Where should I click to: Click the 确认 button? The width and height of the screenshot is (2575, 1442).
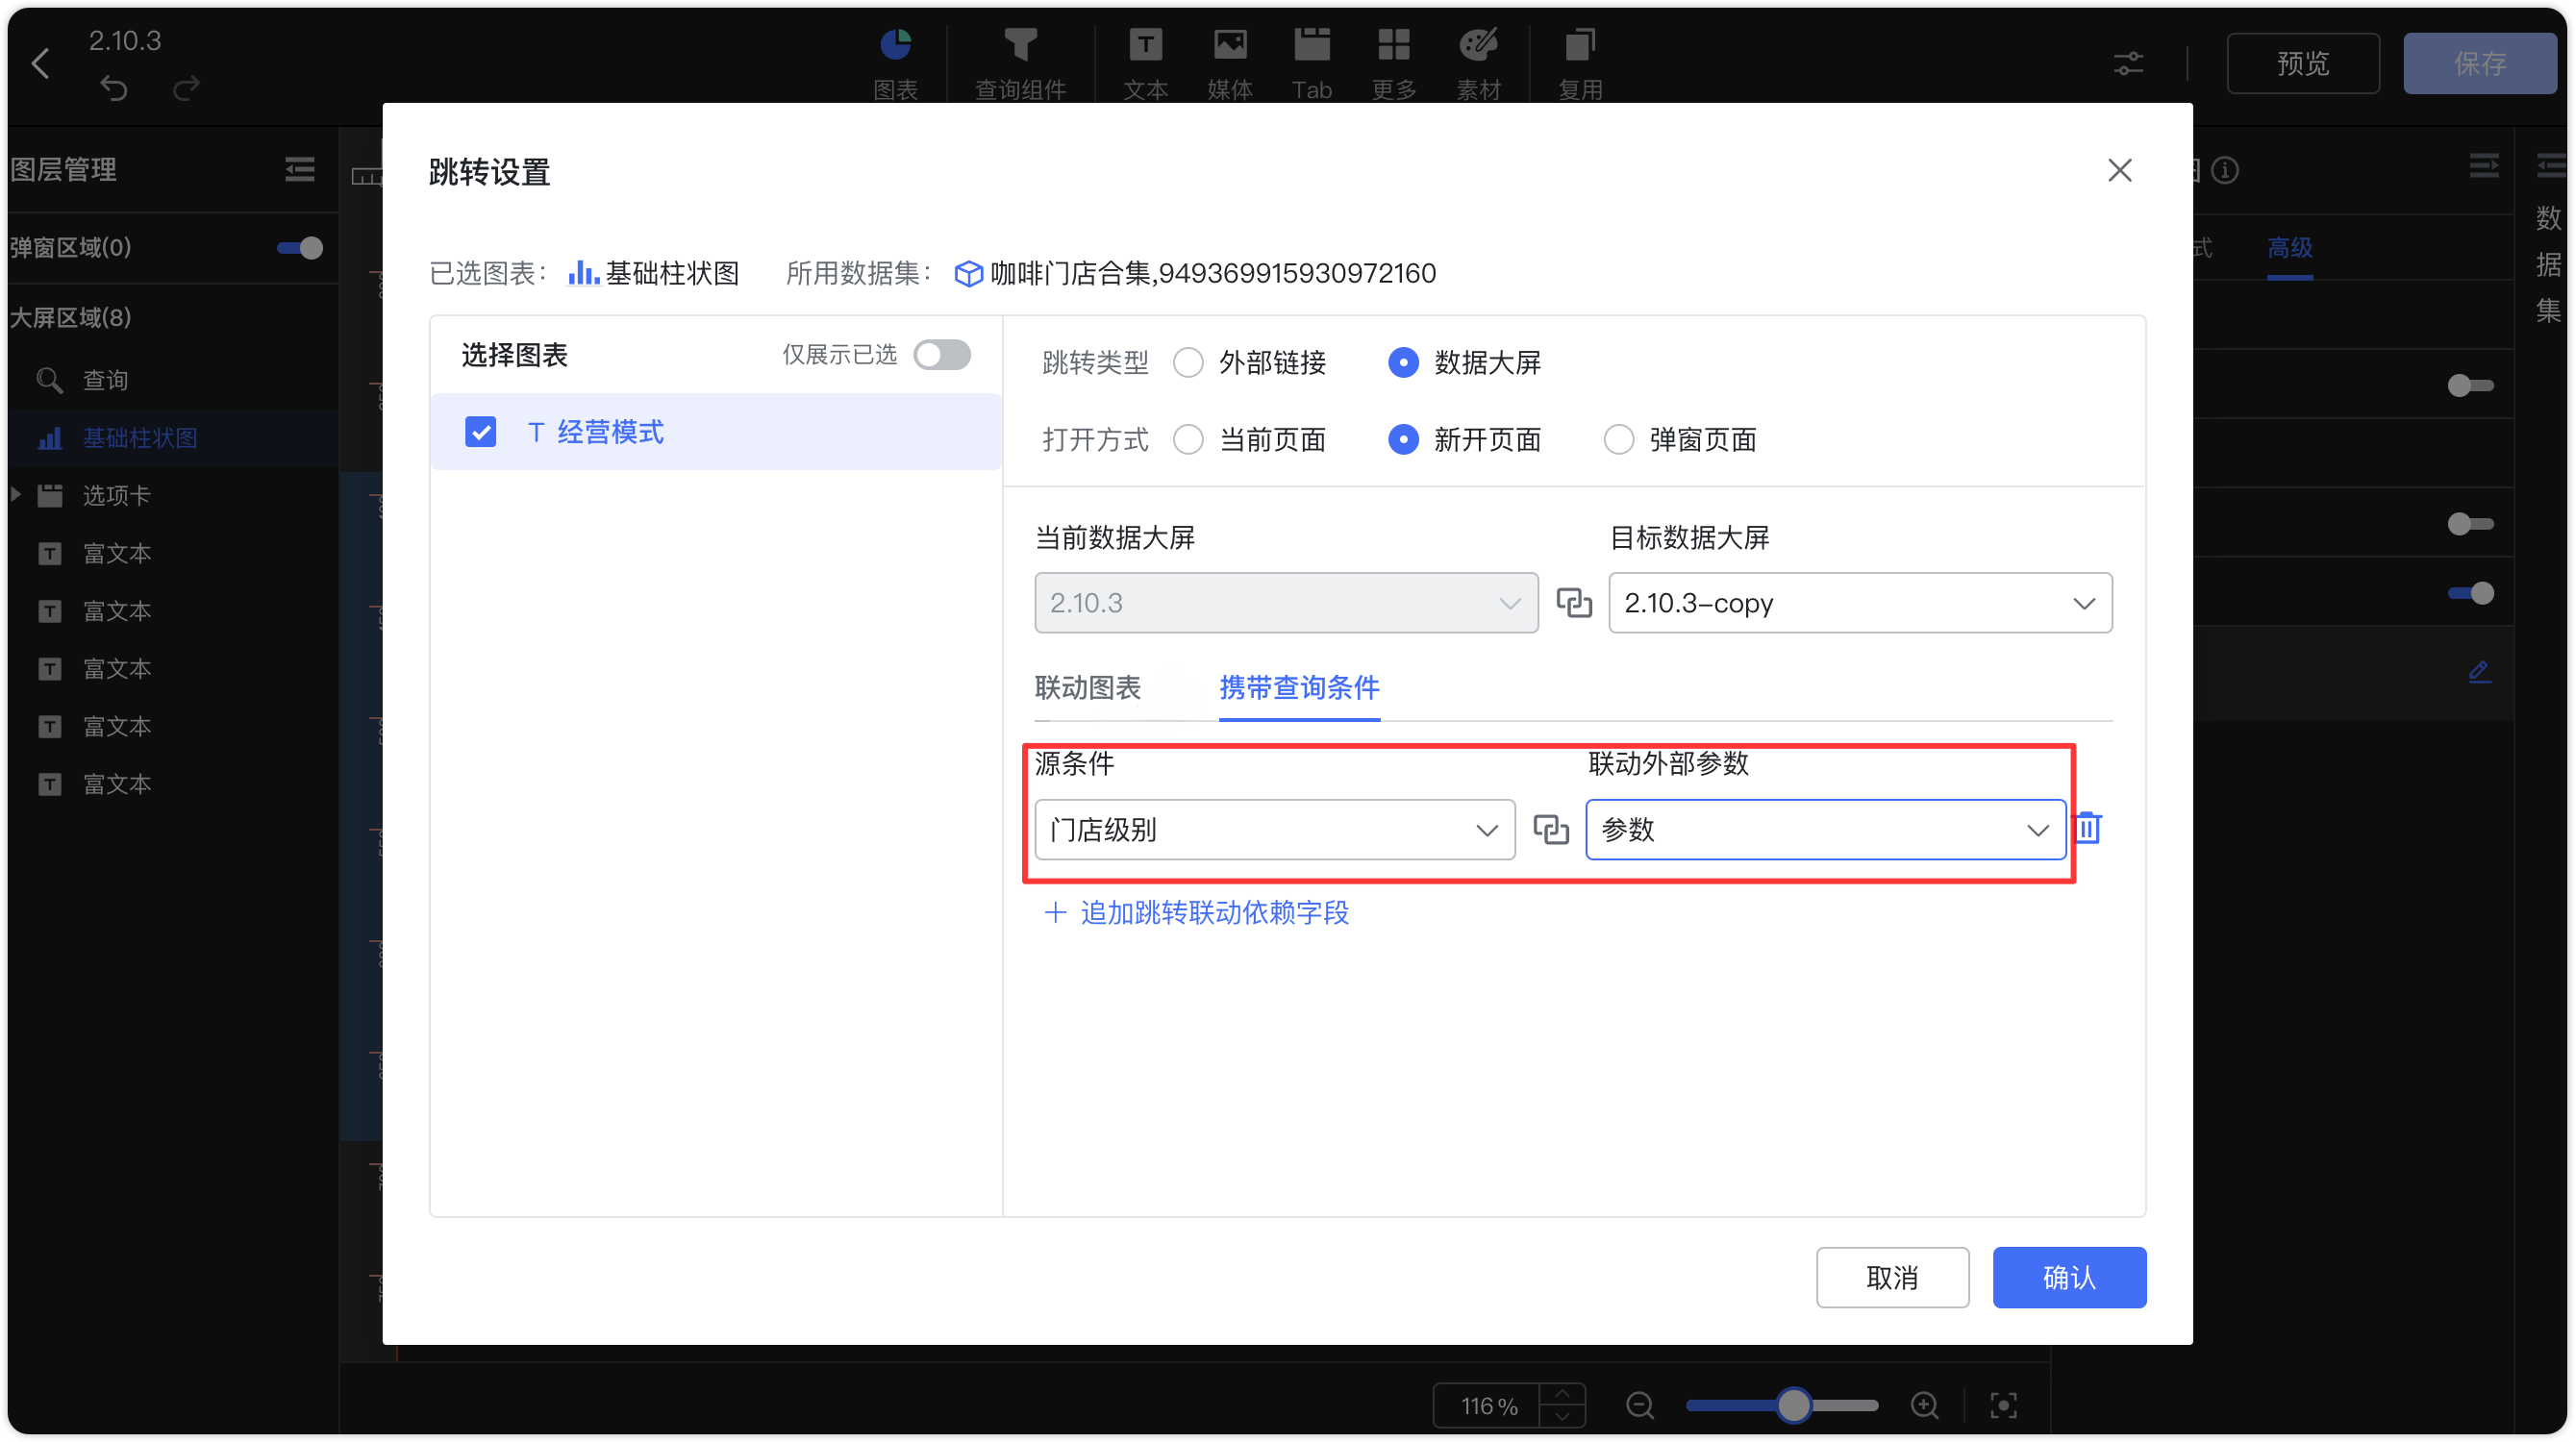(x=2068, y=1277)
